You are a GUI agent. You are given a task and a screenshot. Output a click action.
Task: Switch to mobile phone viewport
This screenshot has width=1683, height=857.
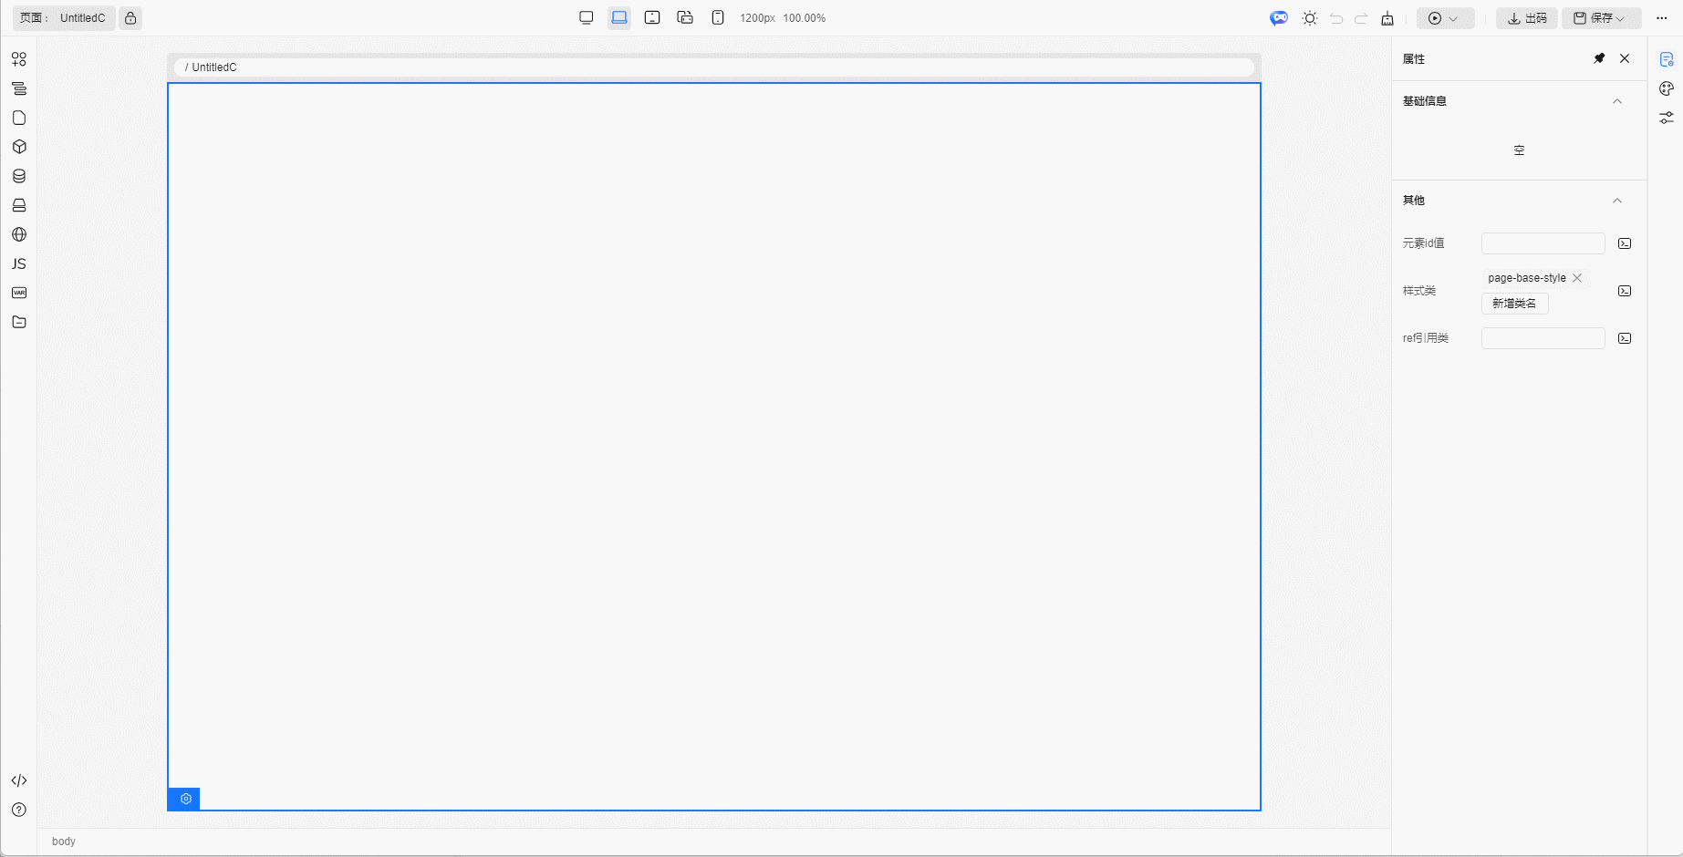718,18
